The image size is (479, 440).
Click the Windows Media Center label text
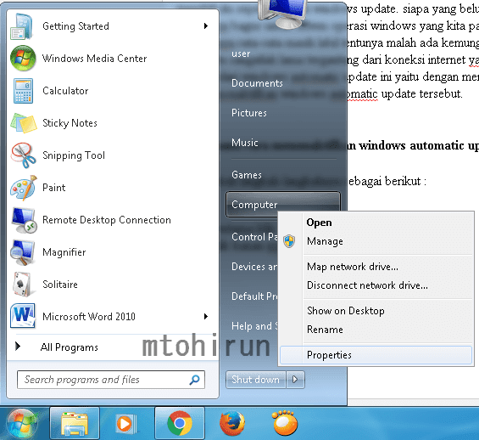94,58
